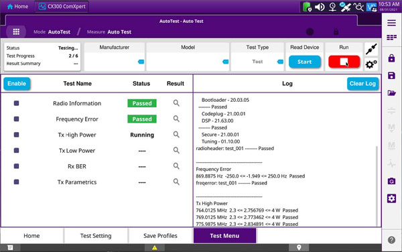Open the app grid menu icon
This screenshot has width=402, height=252.
(16, 31)
